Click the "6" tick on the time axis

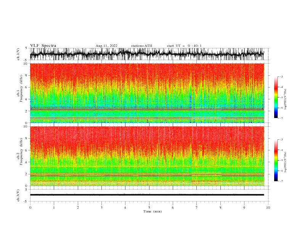pos(173,207)
